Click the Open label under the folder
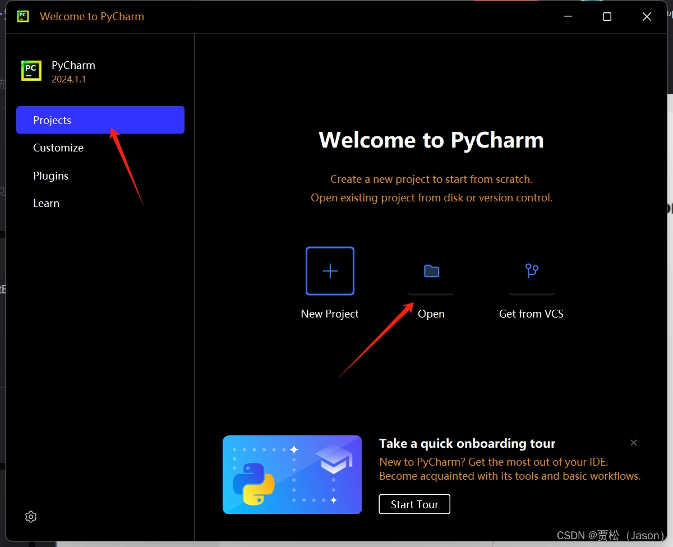The height and width of the screenshot is (547, 673). (431, 314)
